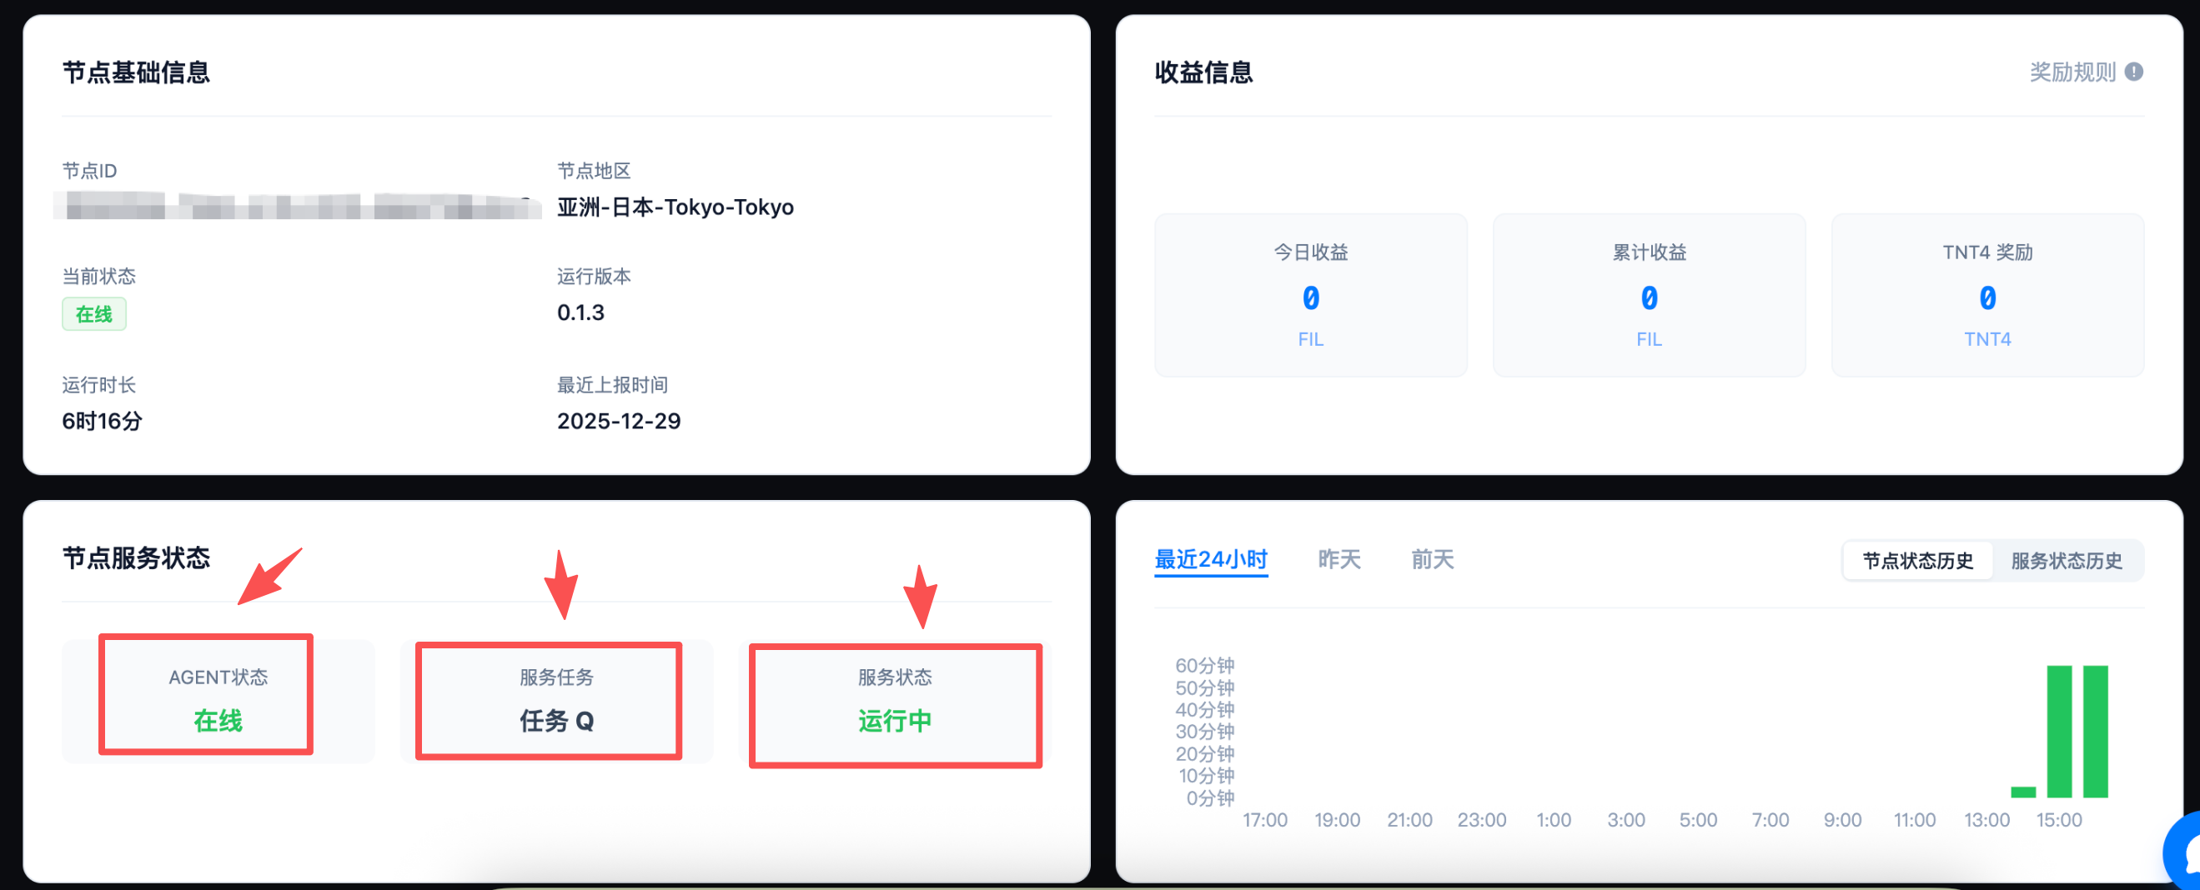2200x890 pixels.
Task: Click the AGENT状态 card
Action: click(x=218, y=701)
